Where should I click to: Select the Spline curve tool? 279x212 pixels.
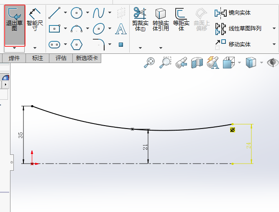(x=99, y=13)
